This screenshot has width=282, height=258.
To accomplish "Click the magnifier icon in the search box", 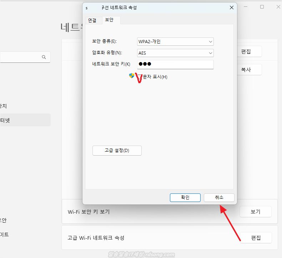I will [x=44, y=57].
